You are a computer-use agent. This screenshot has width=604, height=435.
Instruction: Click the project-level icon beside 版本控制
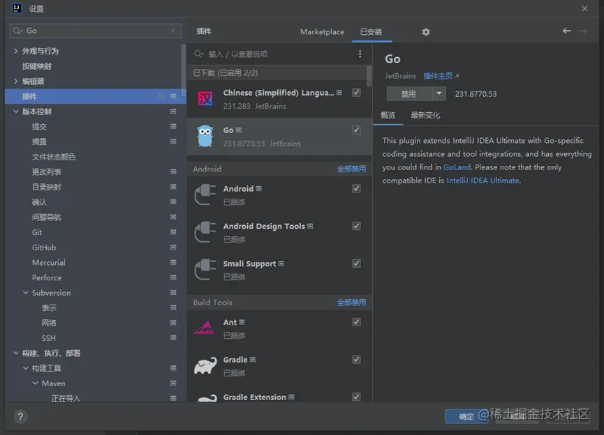173,112
